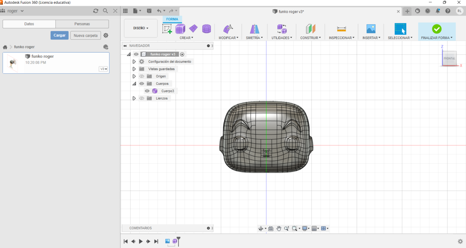Screen dimensions: 466x248
Task: Click the Inspeccionar measure icon
Action: [x=341, y=29]
